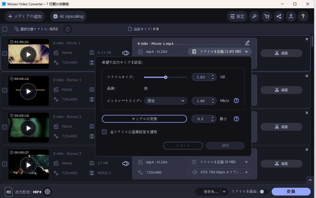
Task: Click the bitrate help question mark icon
Action: [x=236, y=101]
